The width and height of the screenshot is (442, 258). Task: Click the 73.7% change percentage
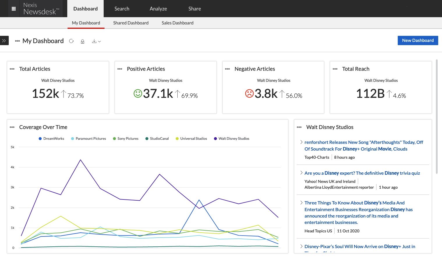(76, 96)
